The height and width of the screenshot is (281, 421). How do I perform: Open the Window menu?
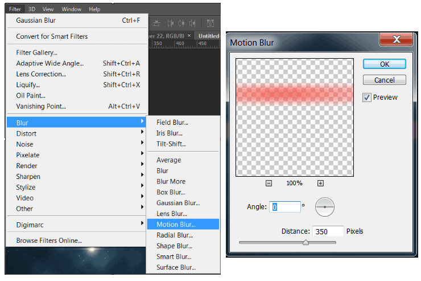coord(72,9)
